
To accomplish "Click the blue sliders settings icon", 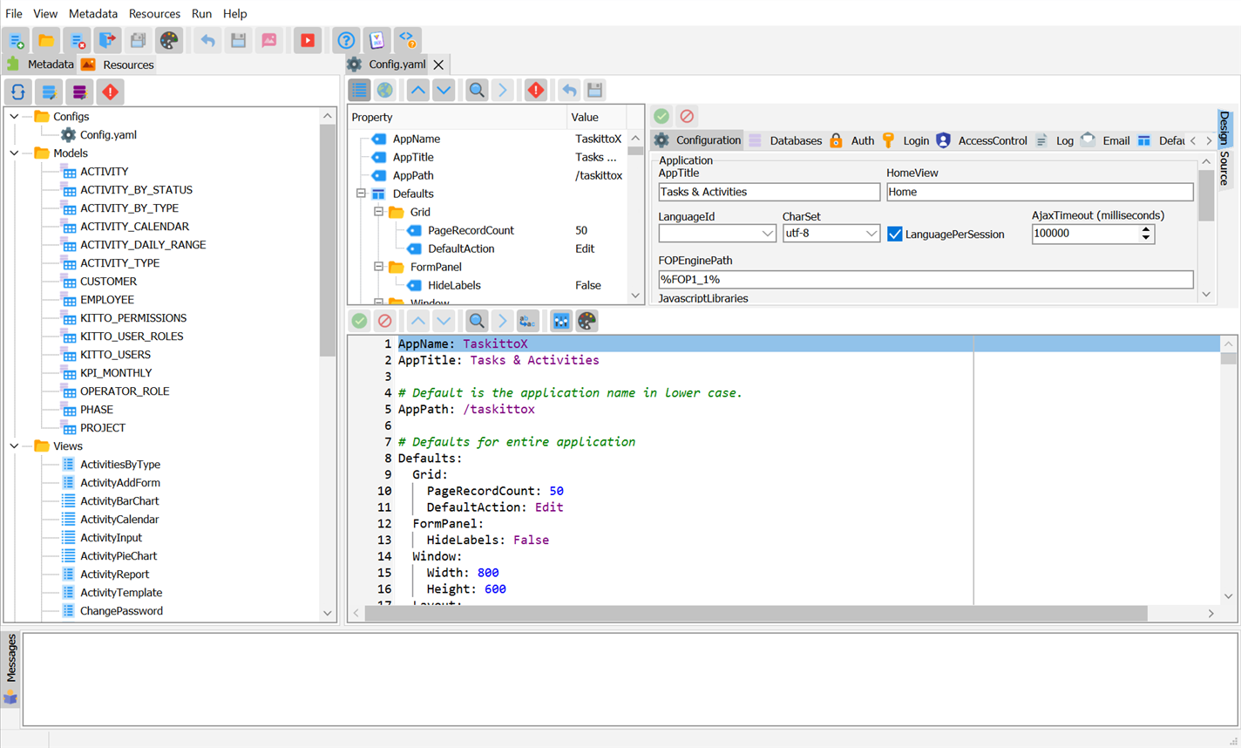I will tap(561, 321).
